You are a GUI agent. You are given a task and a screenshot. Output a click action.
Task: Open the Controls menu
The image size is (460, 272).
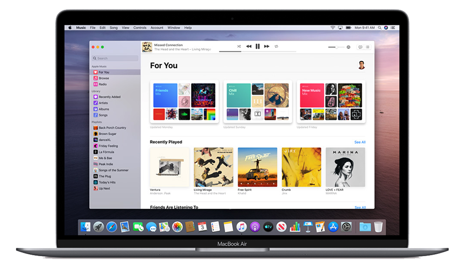click(x=140, y=28)
